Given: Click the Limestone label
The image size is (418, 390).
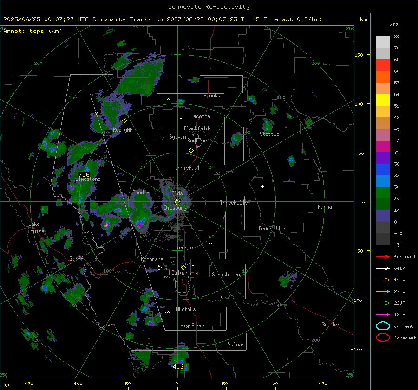Looking at the screenshot, I should [x=88, y=179].
